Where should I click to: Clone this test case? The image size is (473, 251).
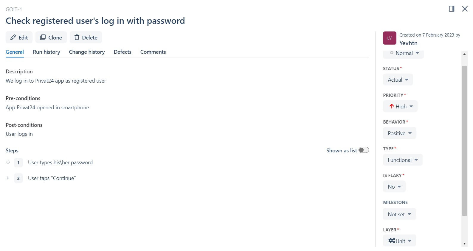pos(51,37)
